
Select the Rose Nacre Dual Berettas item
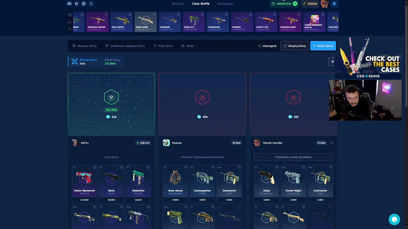(176, 184)
